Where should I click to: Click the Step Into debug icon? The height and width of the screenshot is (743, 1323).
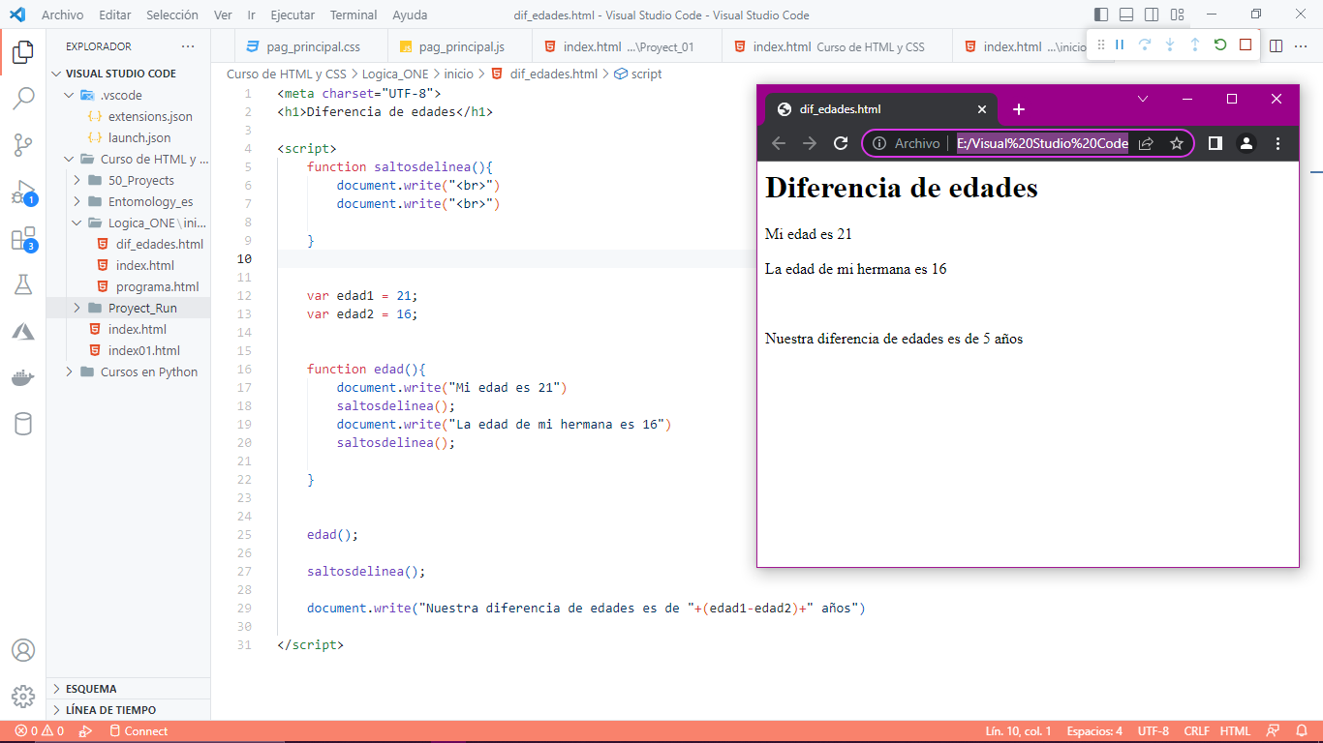pyautogui.click(x=1170, y=45)
